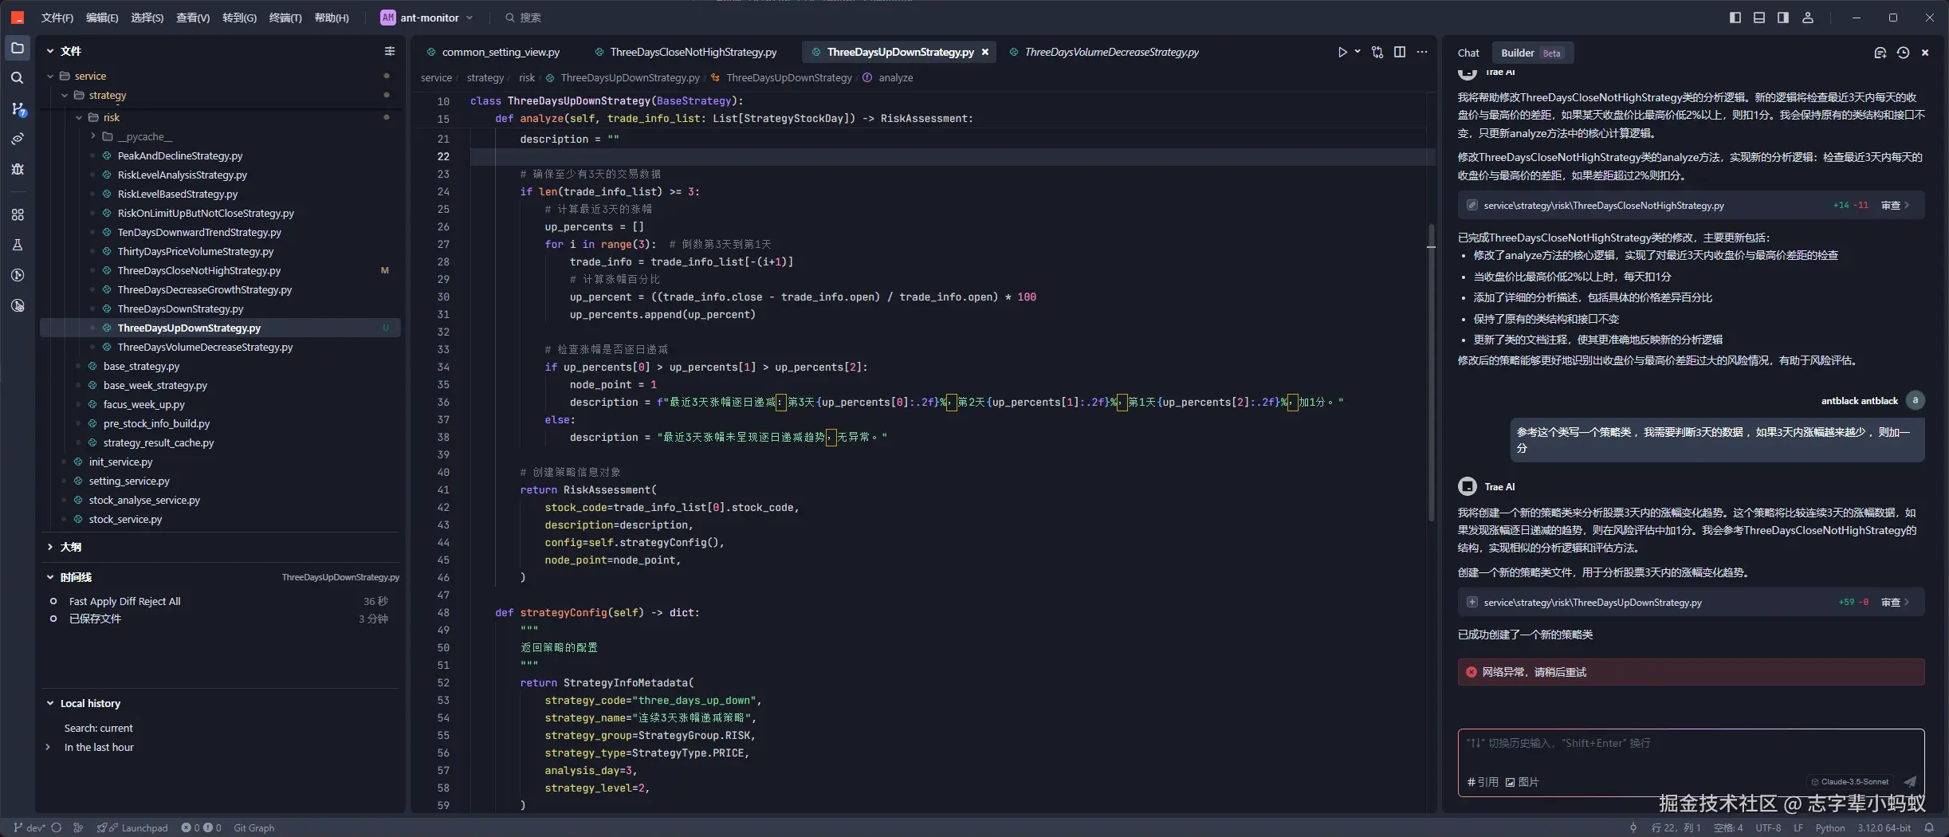Open the account profile icon in title bar
Viewport: 1949px width, 837px height.
pos(1808,18)
